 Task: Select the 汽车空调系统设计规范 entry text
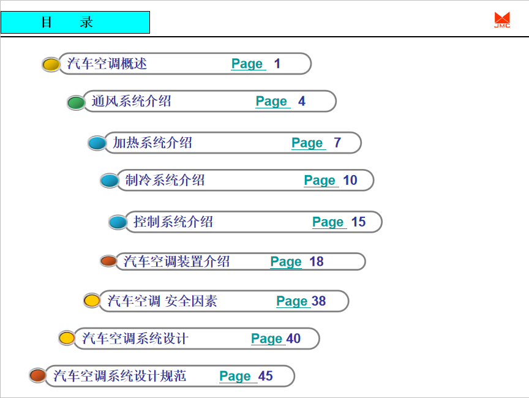click(120, 376)
